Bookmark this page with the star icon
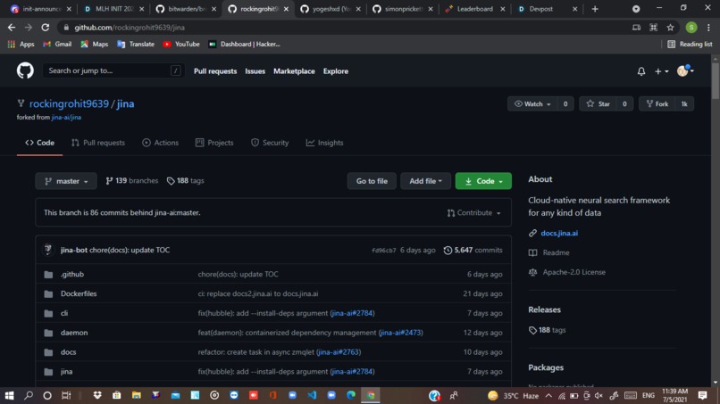Screen dimensions: 720x404 coord(670,28)
